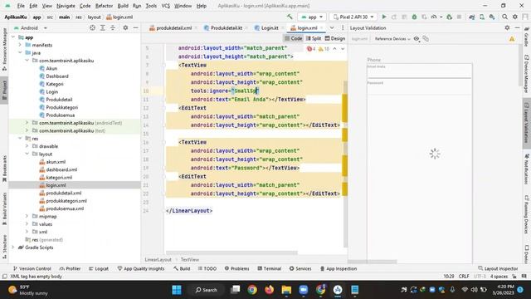Open the Device Manager icon in the main toolbar

[482, 17]
